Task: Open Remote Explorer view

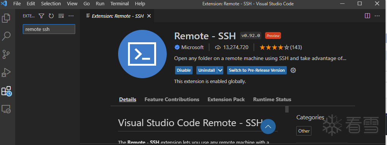Action: [6, 109]
